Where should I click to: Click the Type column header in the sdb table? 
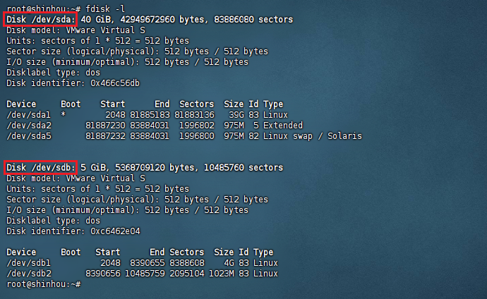263,252
